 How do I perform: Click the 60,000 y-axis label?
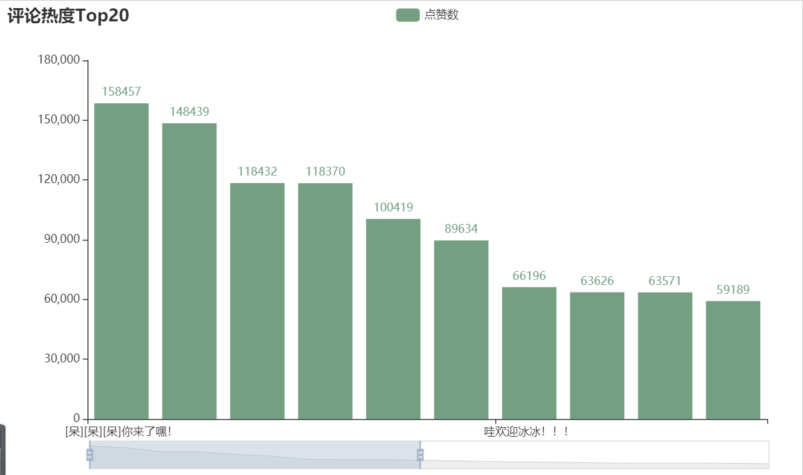pyautogui.click(x=62, y=299)
